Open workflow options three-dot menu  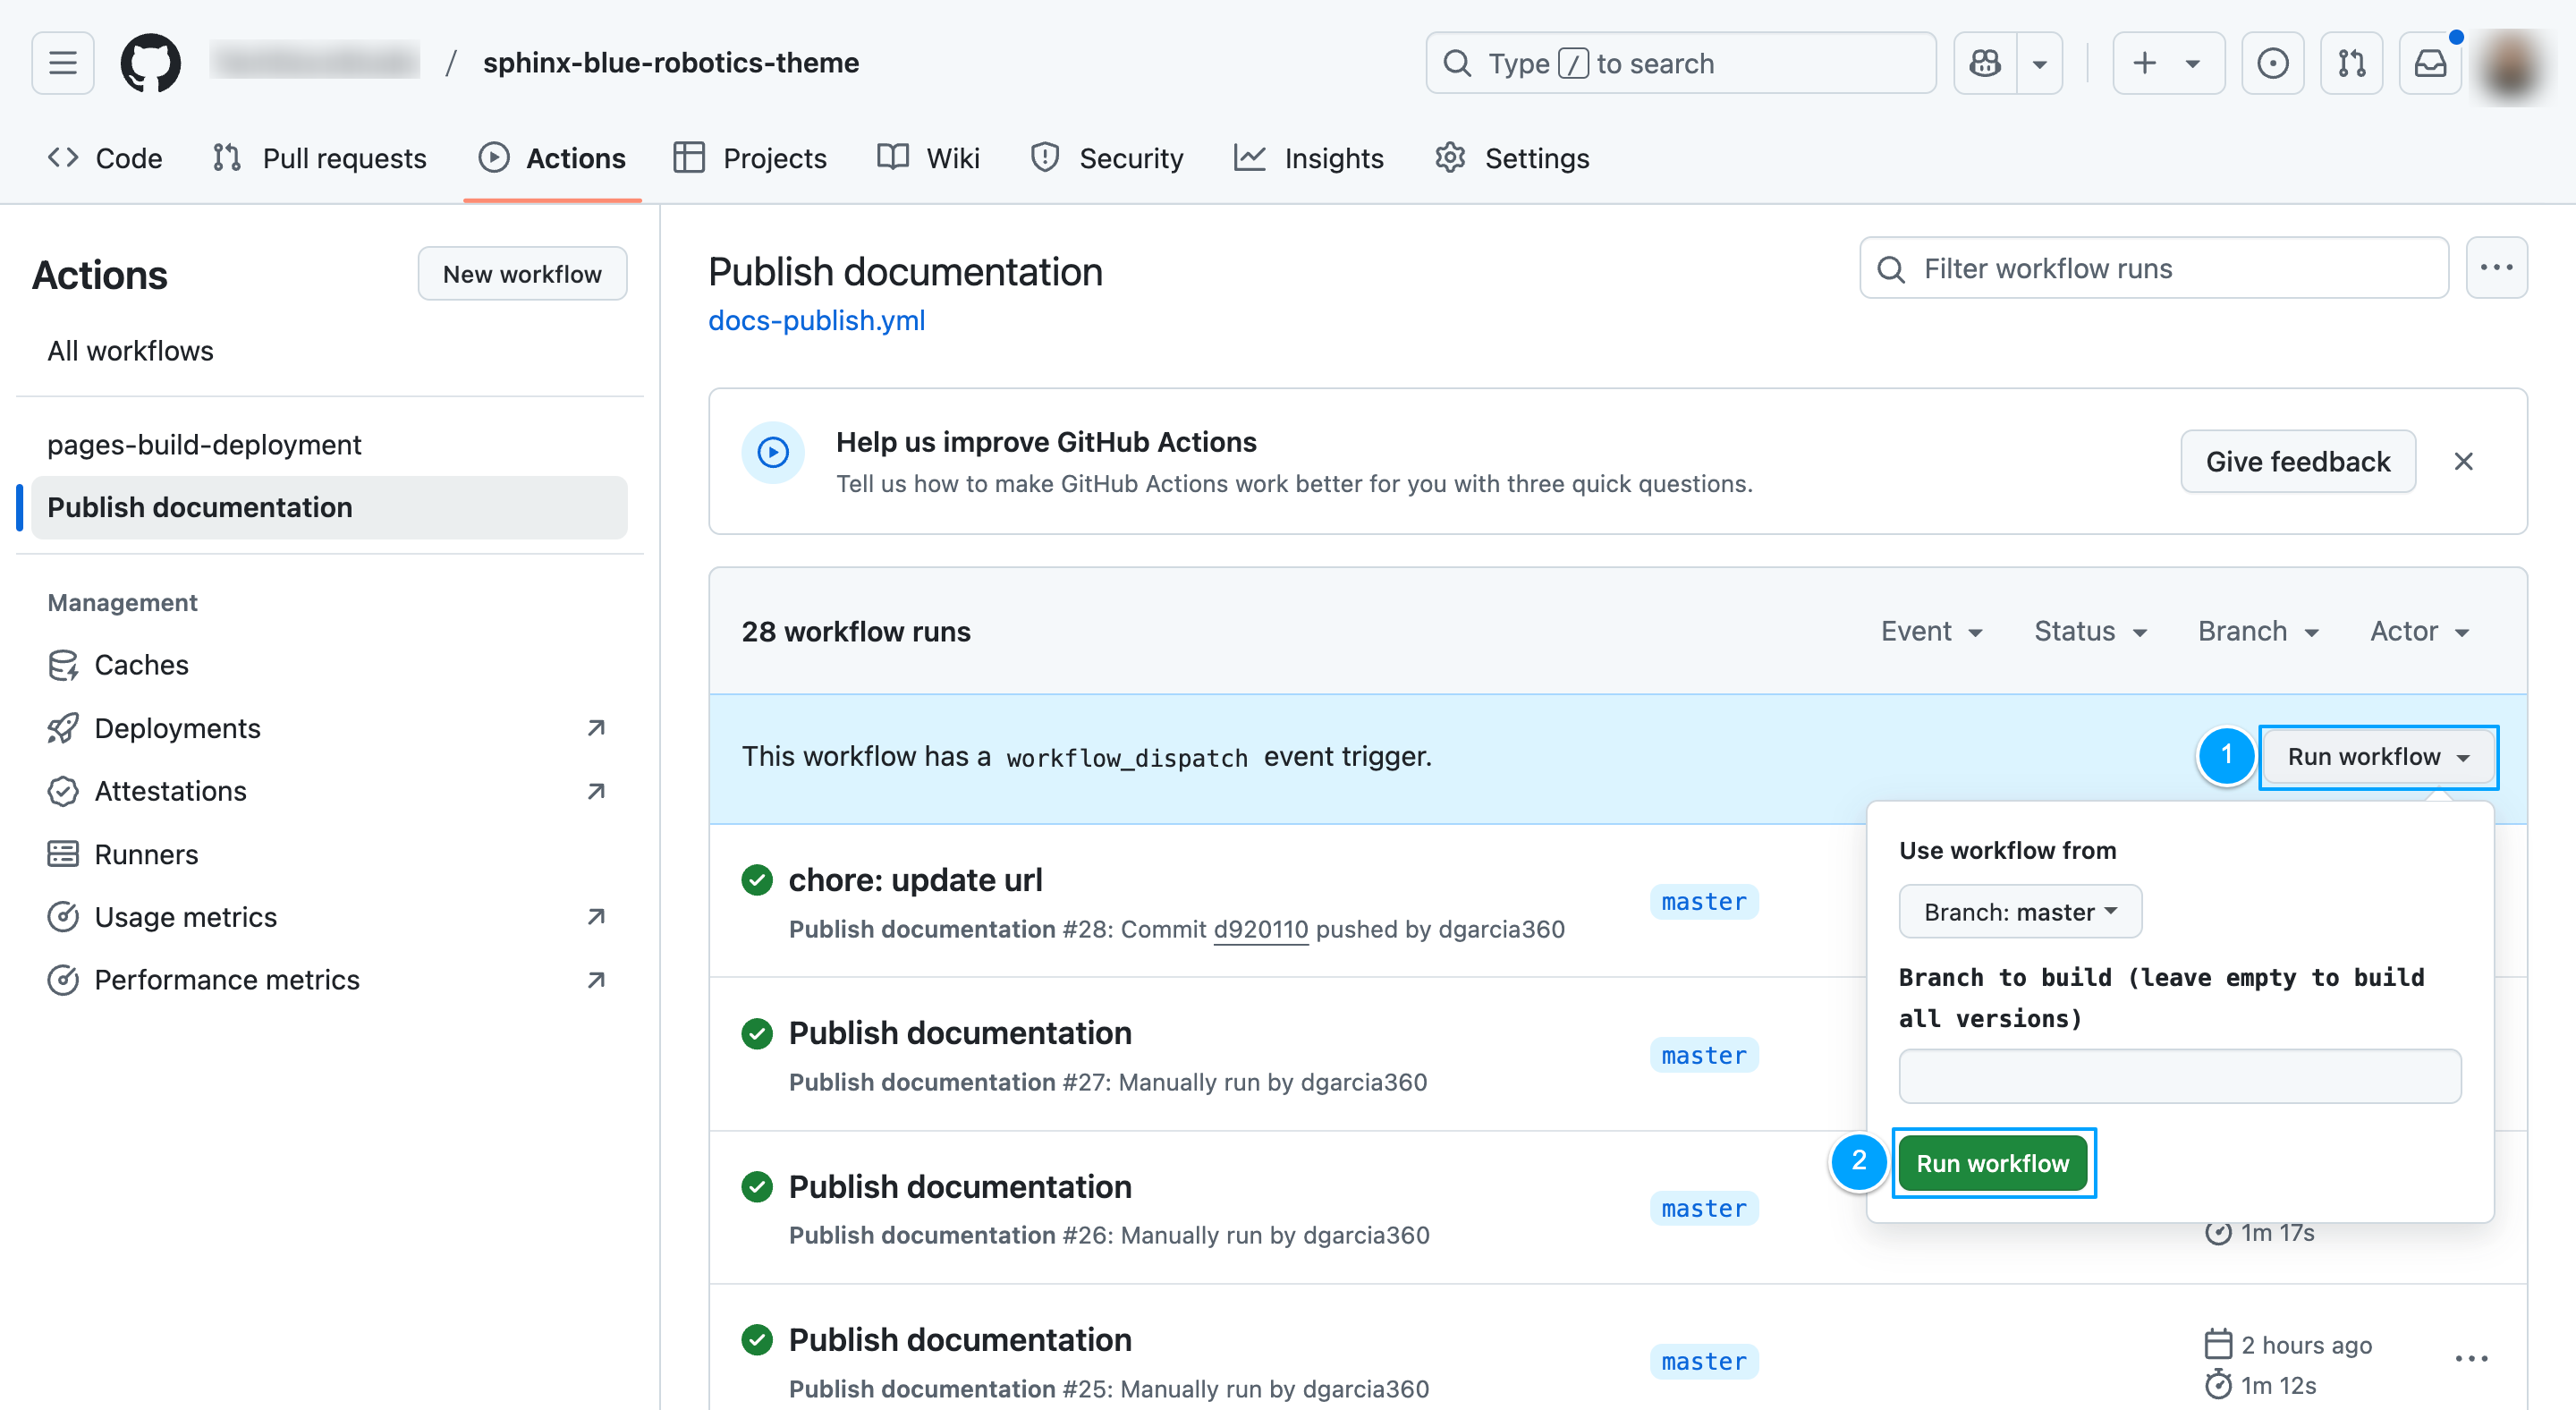coord(2496,268)
